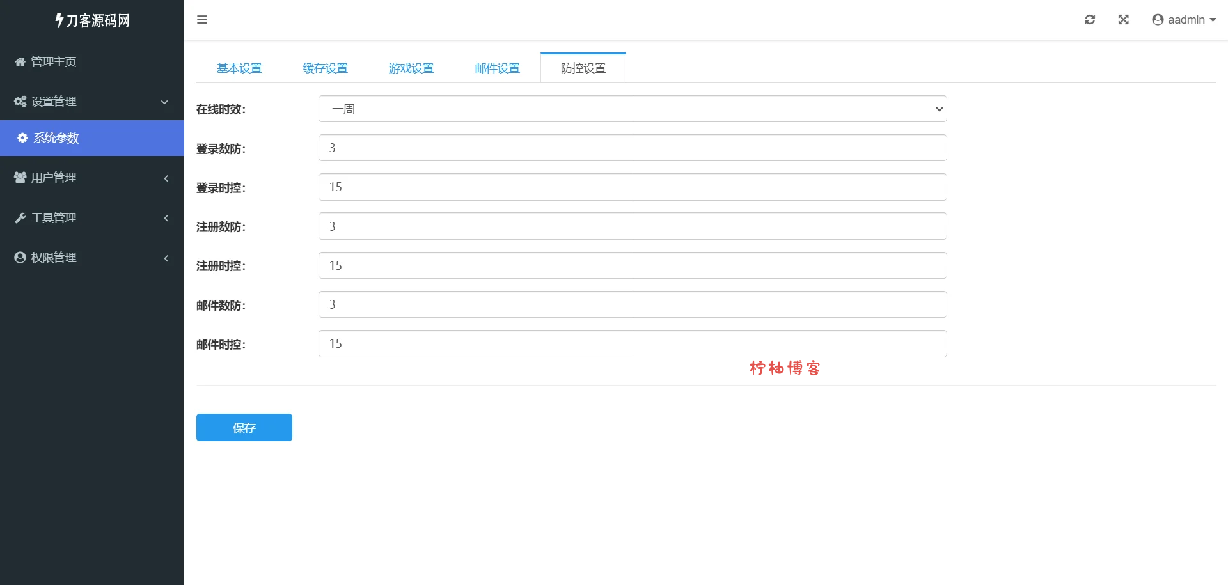Open the 游戏设置 tab
This screenshot has height=585, width=1228.
[x=411, y=68]
